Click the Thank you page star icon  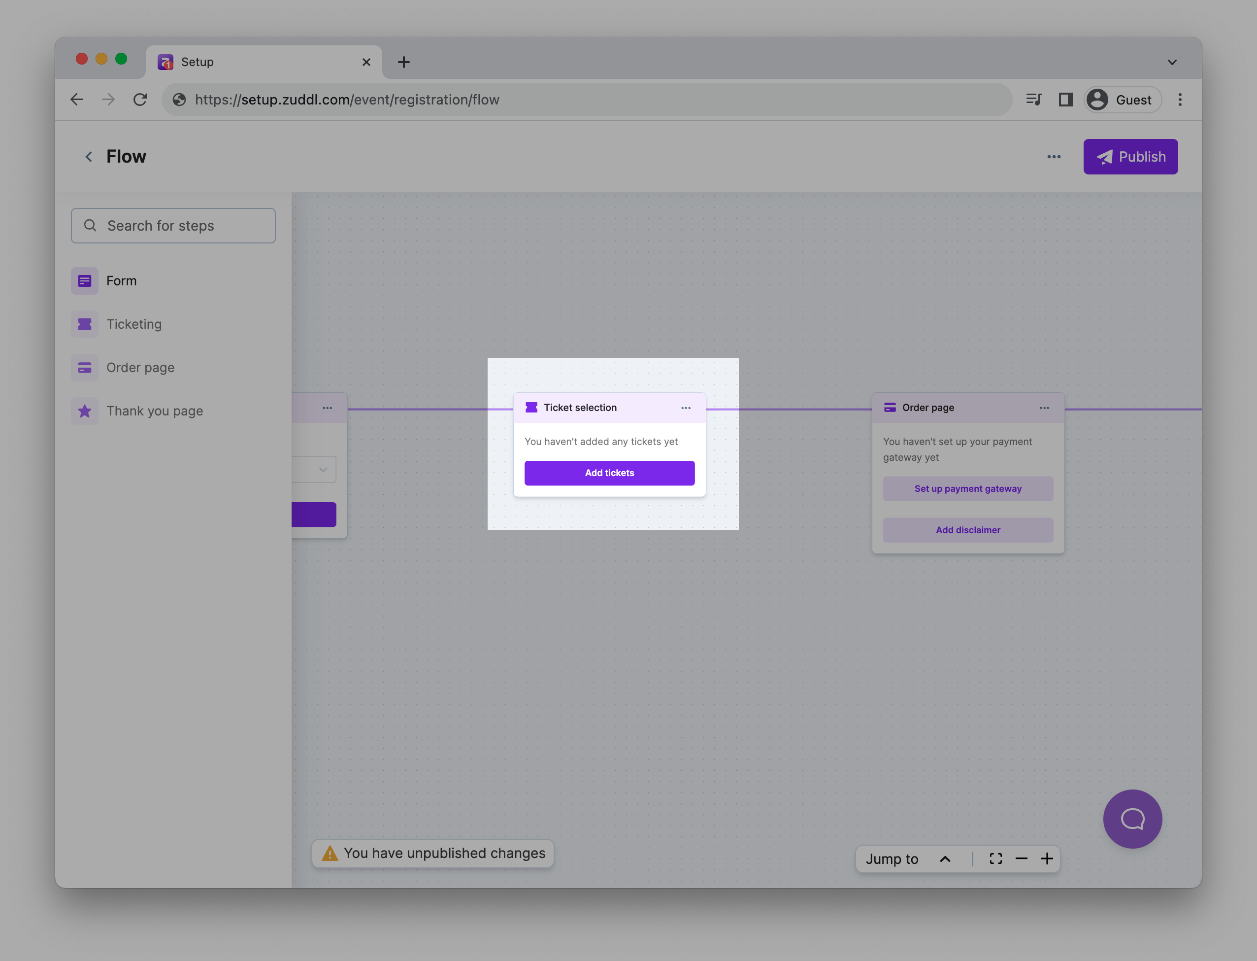click(85, 412)
